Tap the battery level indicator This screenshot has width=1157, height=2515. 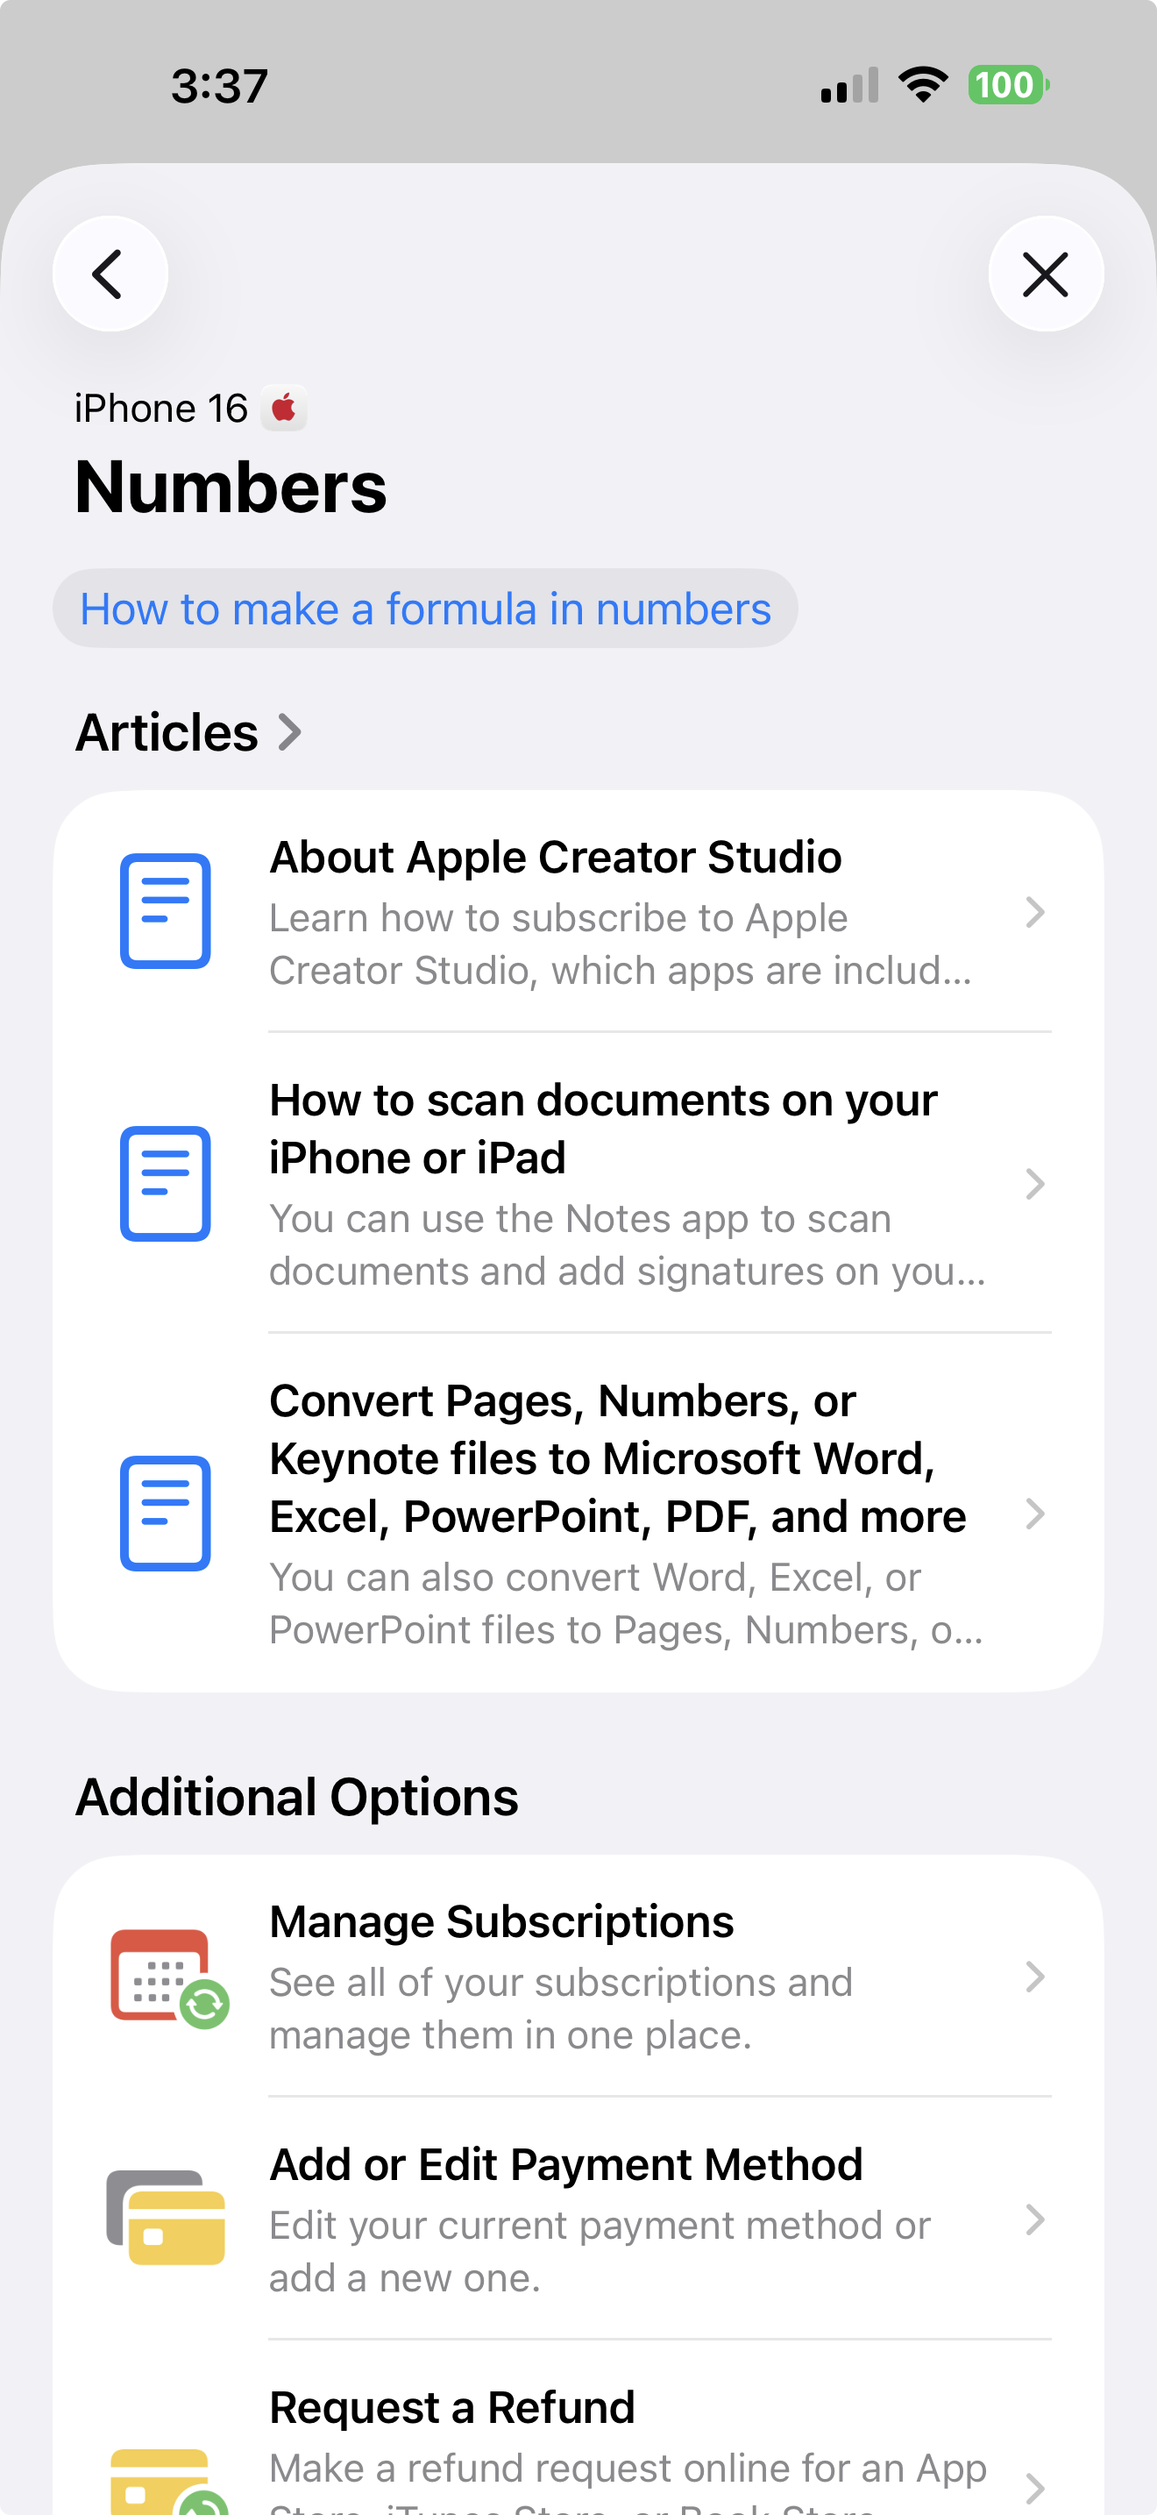(x=1009, y=85)
